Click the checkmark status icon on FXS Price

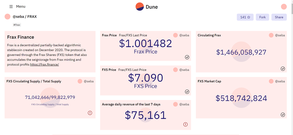click(x=187, y=91)
